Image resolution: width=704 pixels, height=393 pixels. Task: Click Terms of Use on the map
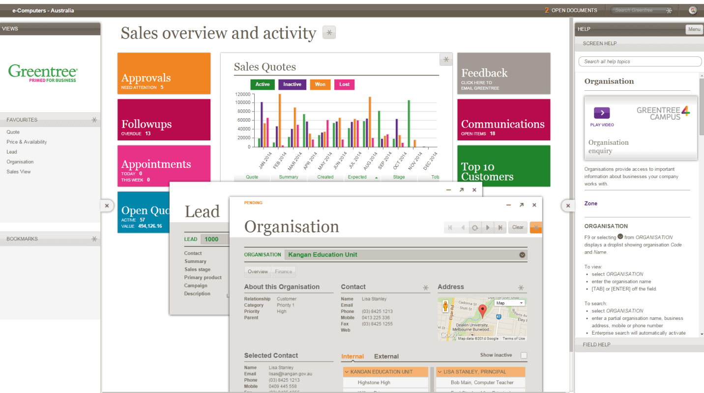coord(514,339)
